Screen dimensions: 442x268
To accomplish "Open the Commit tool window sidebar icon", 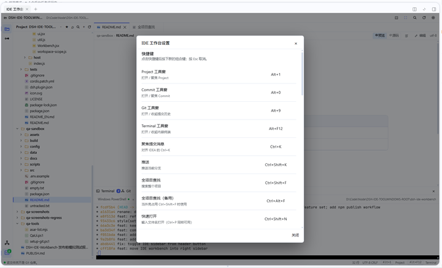I will click(x=7, y=38).
